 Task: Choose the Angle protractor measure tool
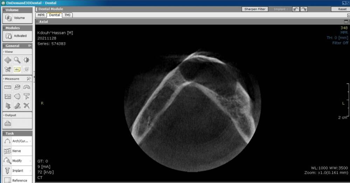click(27, 87)
